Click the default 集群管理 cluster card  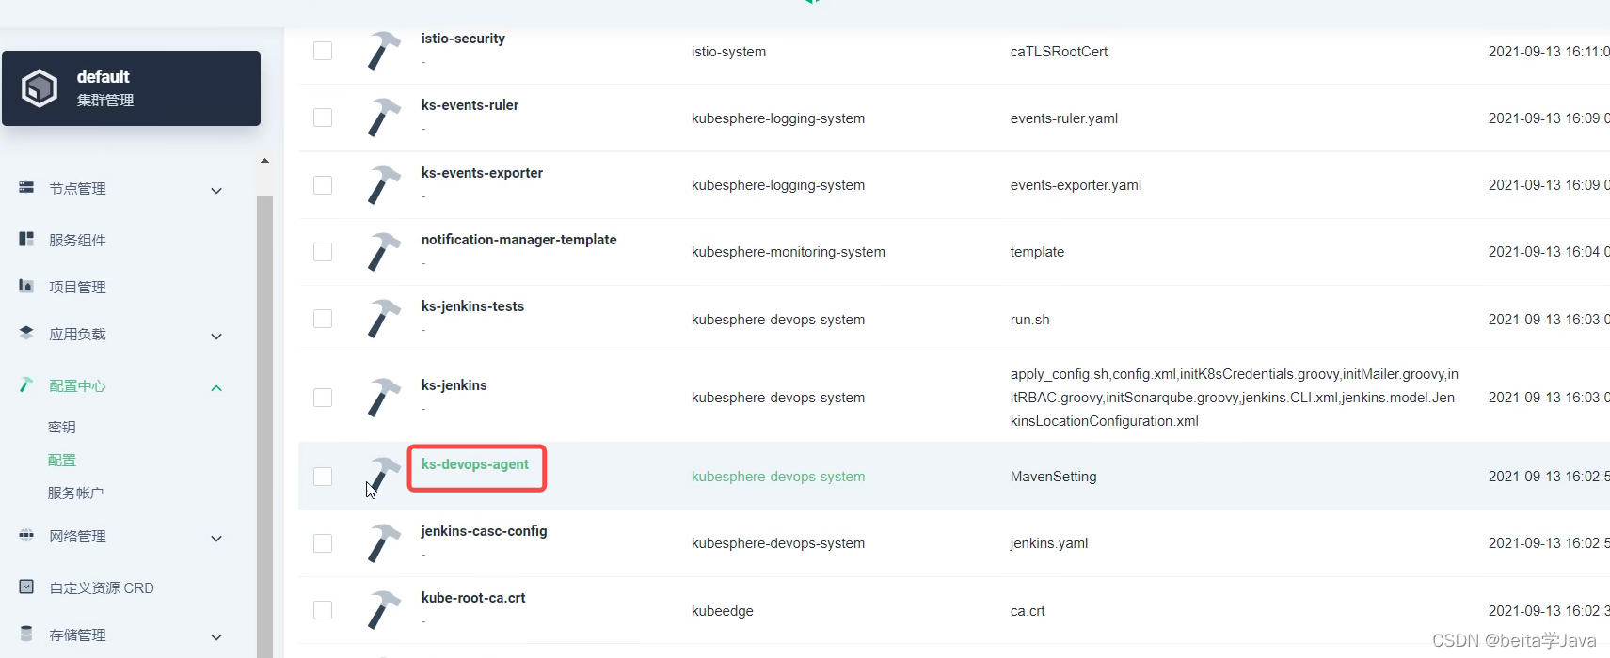pyautogui.click(x=132, y=88)
